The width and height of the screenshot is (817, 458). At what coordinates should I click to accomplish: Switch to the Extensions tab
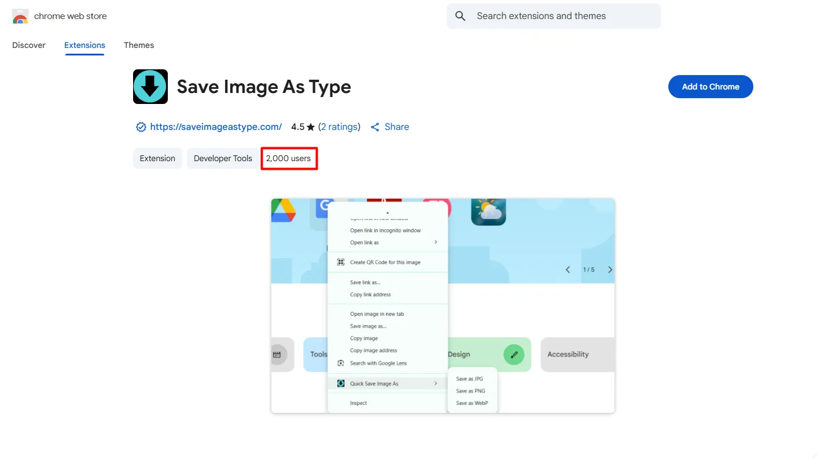(x=84, y=45)
